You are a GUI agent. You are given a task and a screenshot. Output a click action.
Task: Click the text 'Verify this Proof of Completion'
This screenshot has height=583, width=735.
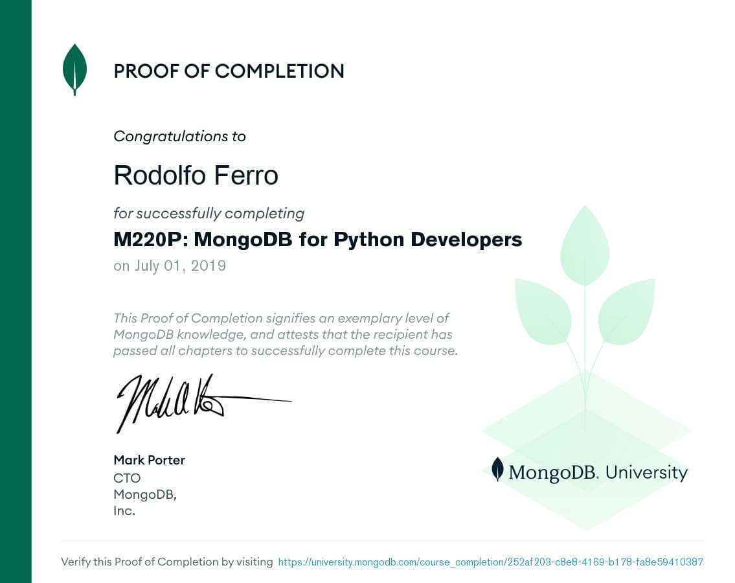click(167, 562)
